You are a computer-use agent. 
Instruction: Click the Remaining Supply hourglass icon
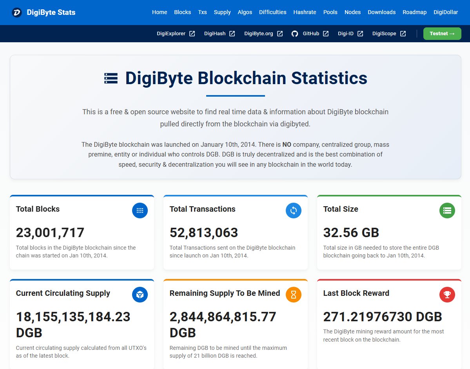(294, 295)
